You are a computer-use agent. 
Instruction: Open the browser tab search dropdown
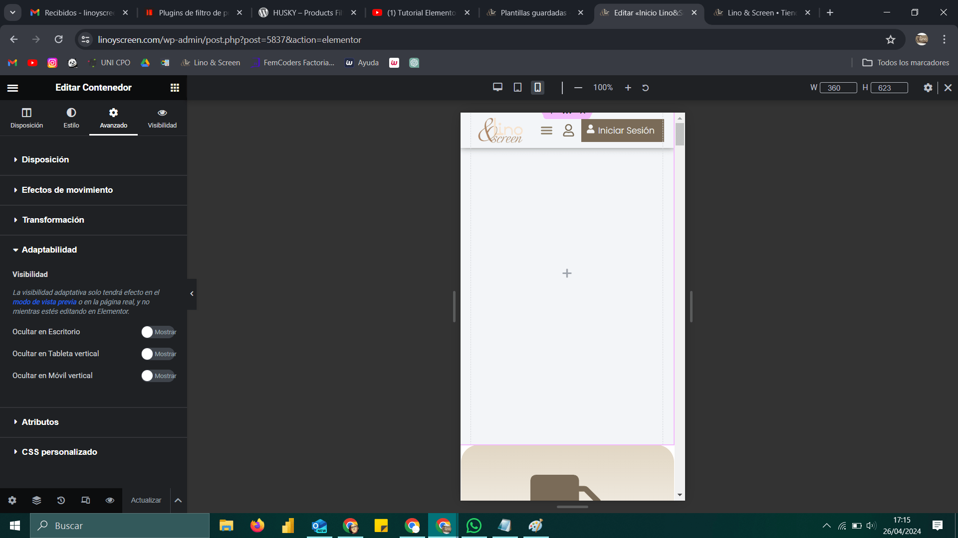point(12,12)
